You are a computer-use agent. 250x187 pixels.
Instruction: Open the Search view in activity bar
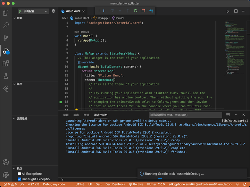pyautogui.click(x=6, y=25)
